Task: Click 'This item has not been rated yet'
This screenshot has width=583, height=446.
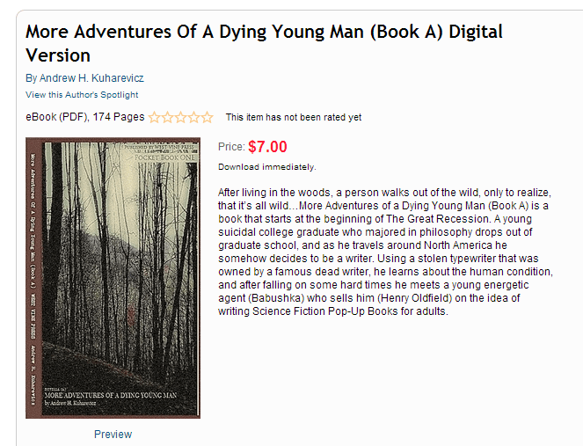Action: 293,117
